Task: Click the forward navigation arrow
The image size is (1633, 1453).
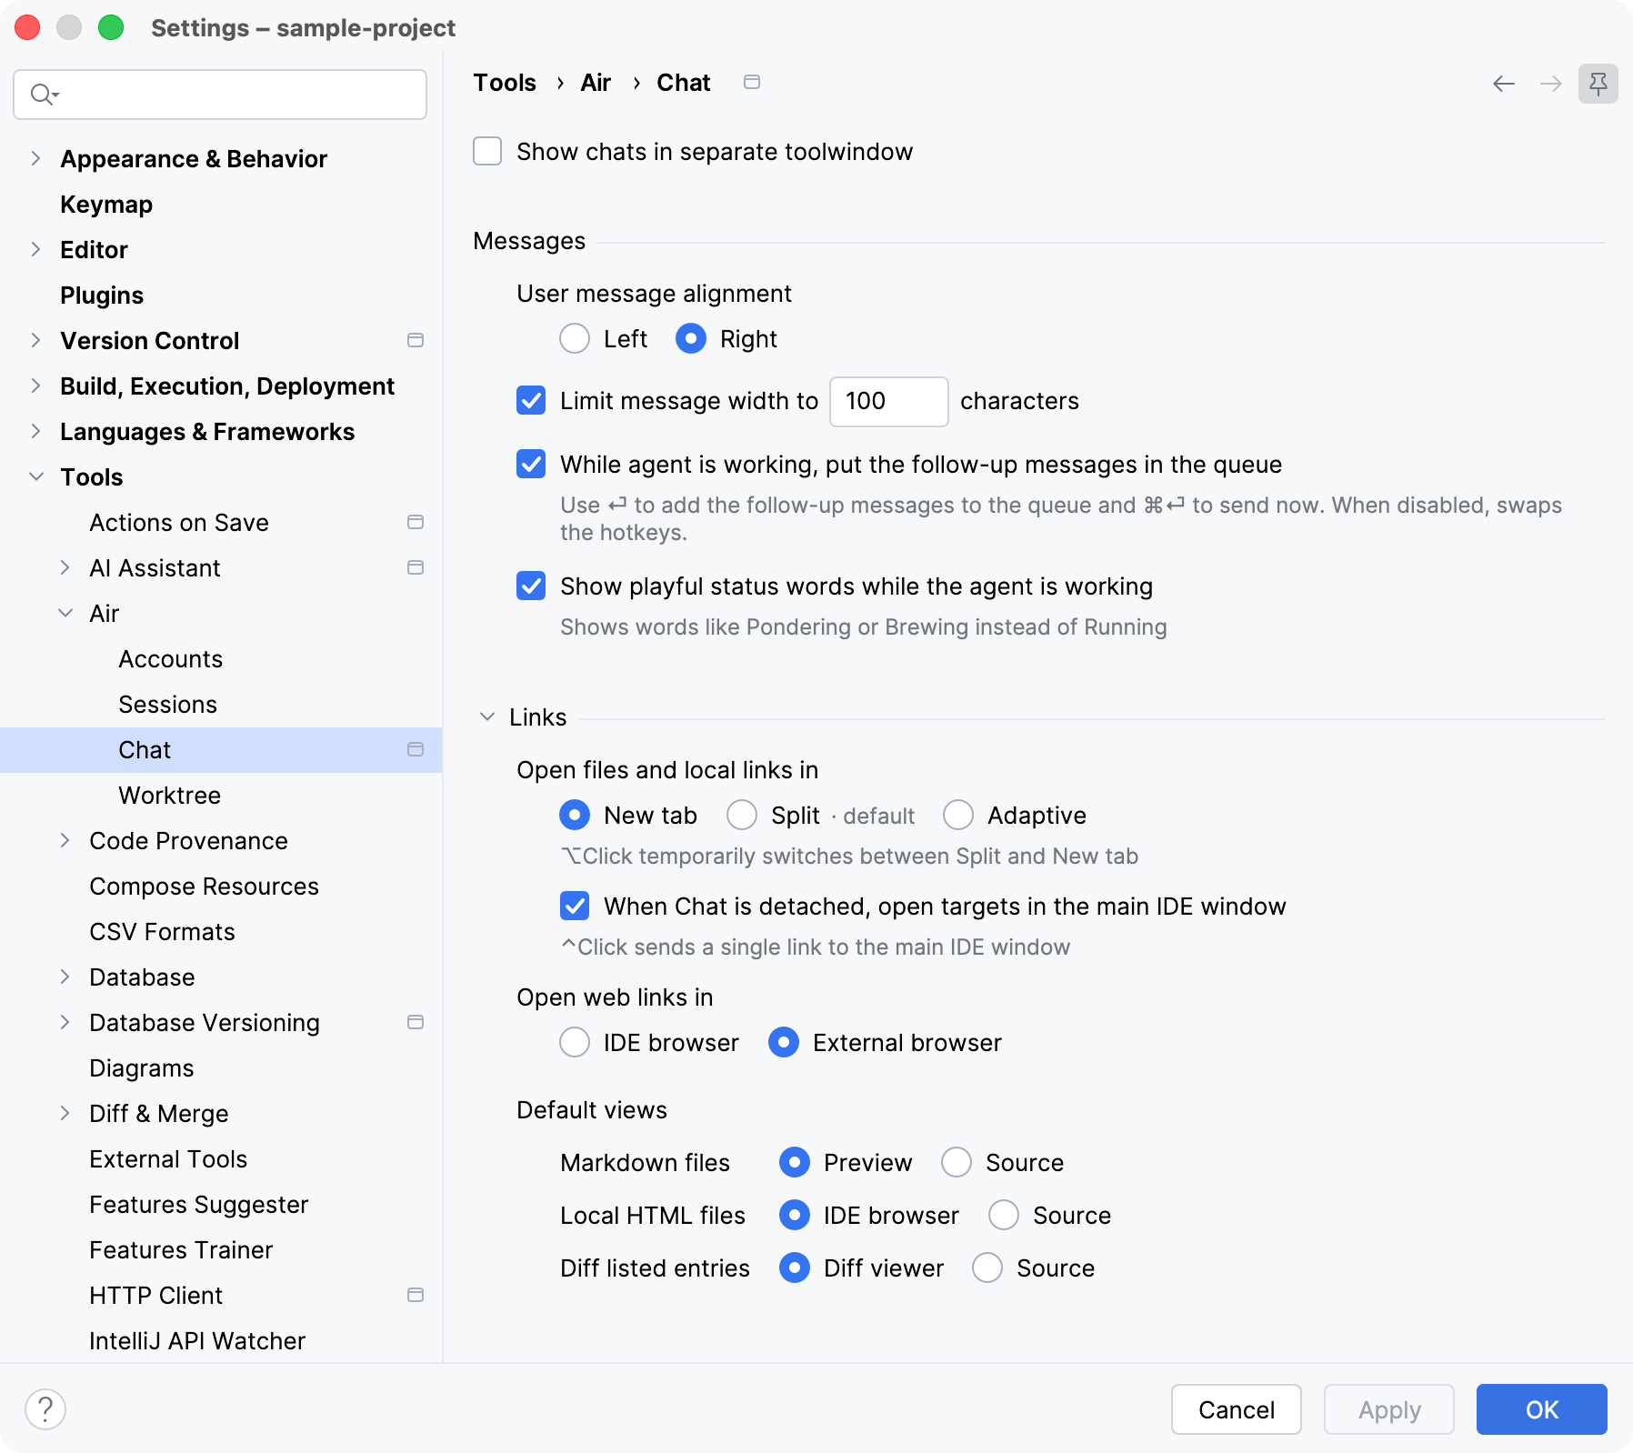Action: [1551, 84]
